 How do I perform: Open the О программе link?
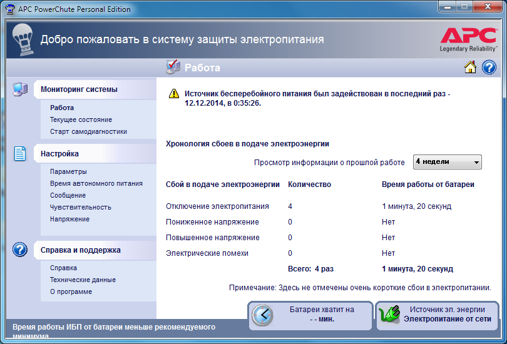[71, 291]
